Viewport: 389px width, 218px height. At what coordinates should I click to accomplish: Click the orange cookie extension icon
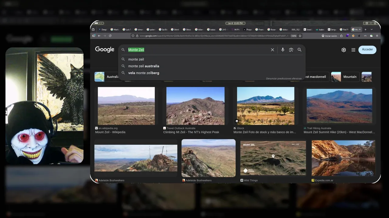(x=353, y=36)
